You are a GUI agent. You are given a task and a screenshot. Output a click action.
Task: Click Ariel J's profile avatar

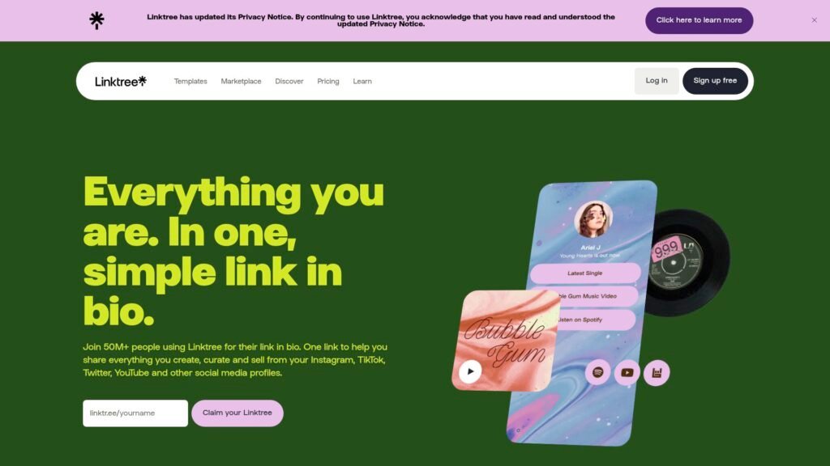593,218
